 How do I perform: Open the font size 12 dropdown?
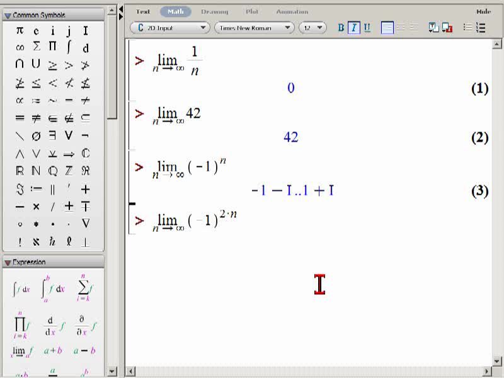pyautogui.click(x=312, y=28)
